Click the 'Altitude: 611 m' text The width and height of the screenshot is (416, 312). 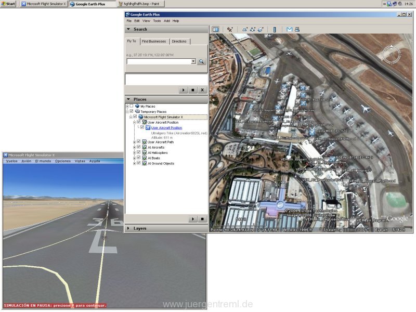coord(162,138)
